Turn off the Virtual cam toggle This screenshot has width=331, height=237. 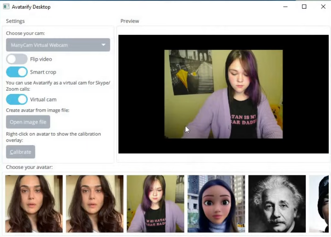(17, 99)
